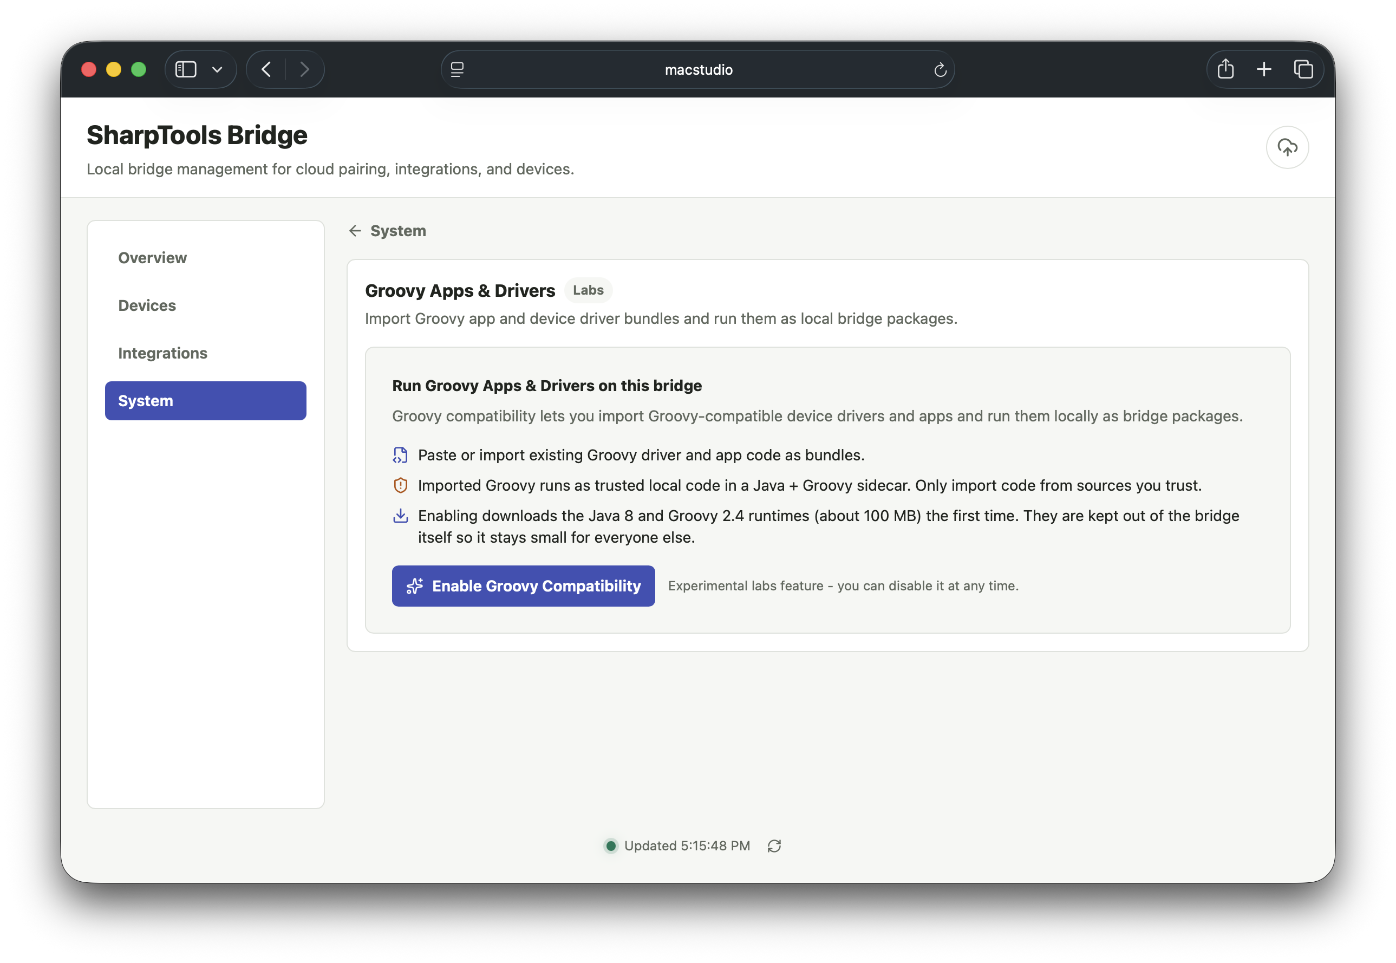Open the Integrations sidebar item
The width and height of the screenshot is (1396, 963).
pyautogui.click(x=206, y=353)
